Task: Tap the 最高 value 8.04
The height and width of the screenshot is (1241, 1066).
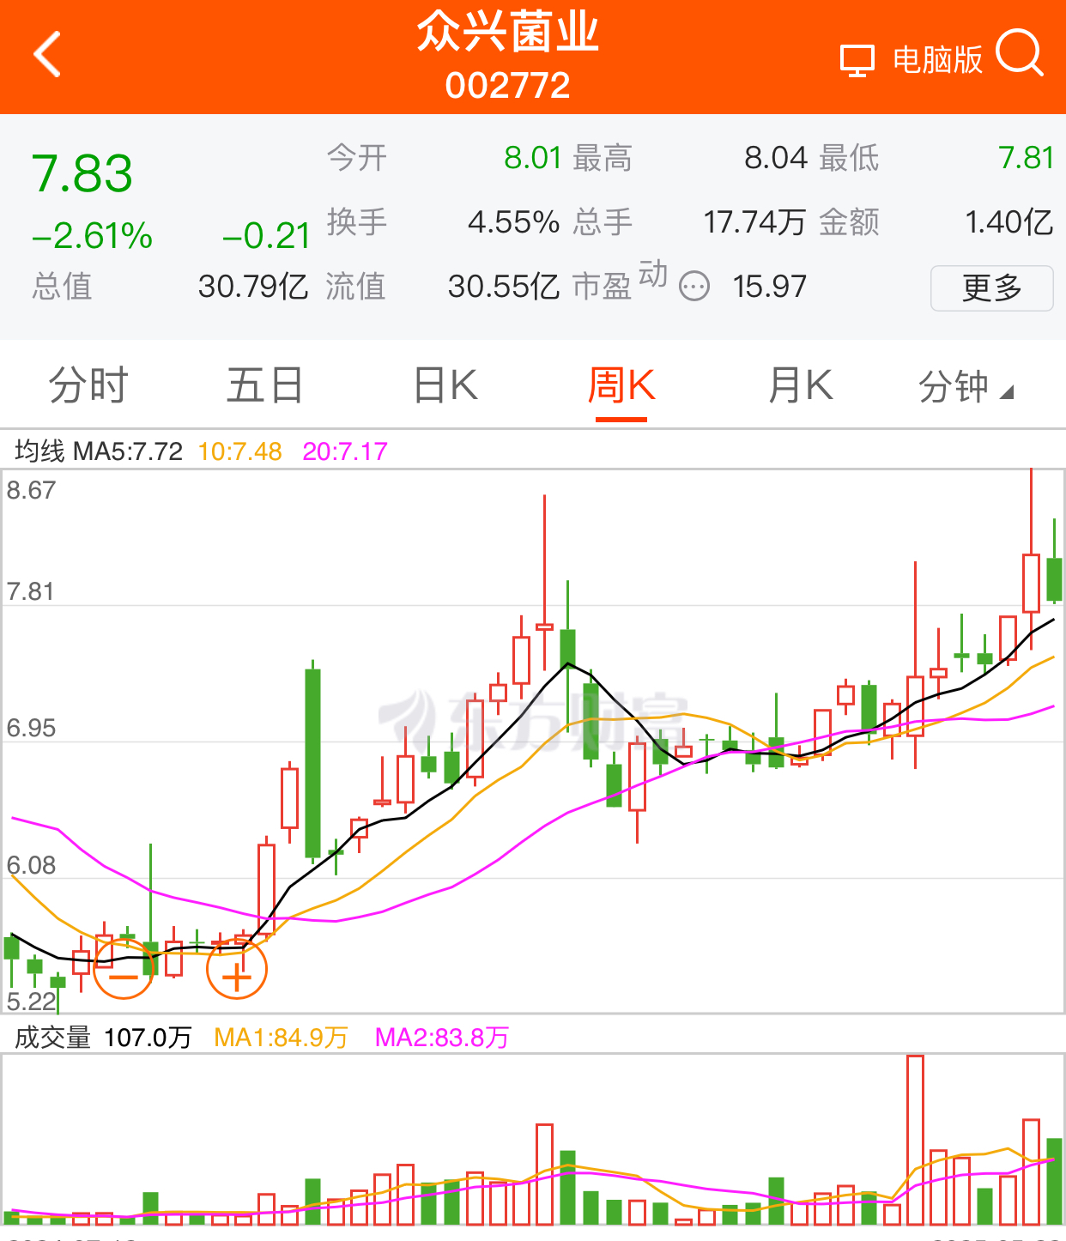Action: [776, 158]
